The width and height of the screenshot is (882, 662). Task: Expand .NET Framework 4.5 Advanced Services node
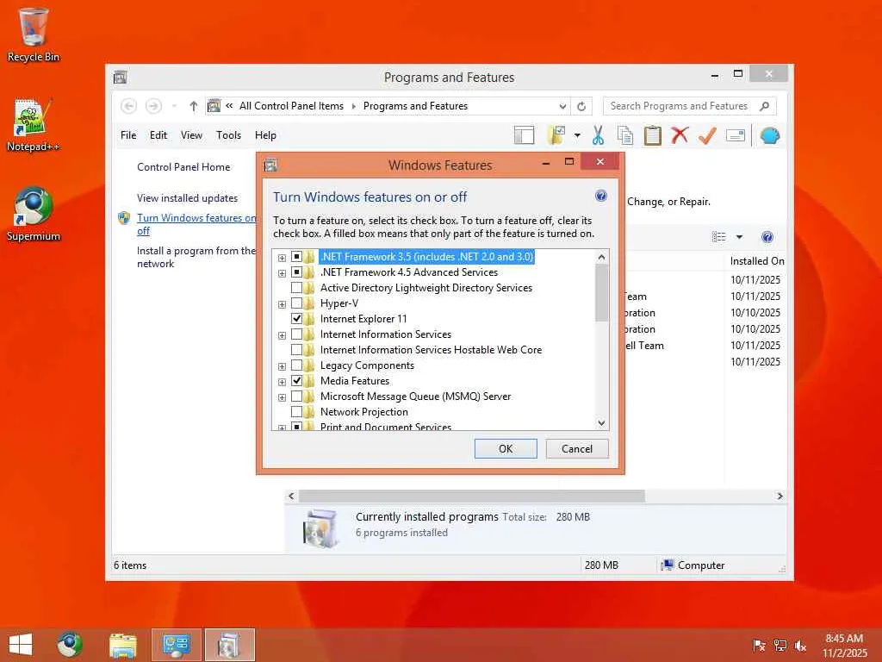tap(282, 273)
